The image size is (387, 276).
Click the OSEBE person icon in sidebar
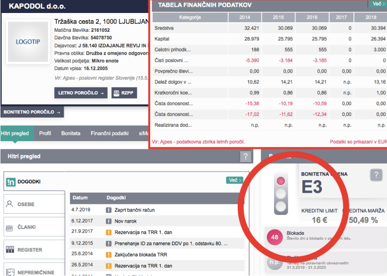click(9, 204)
